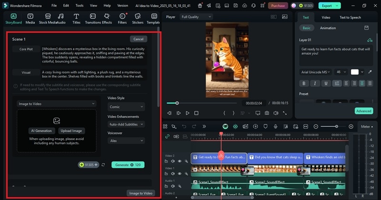
Task: Click the player Play button
Action: (187, 113)
